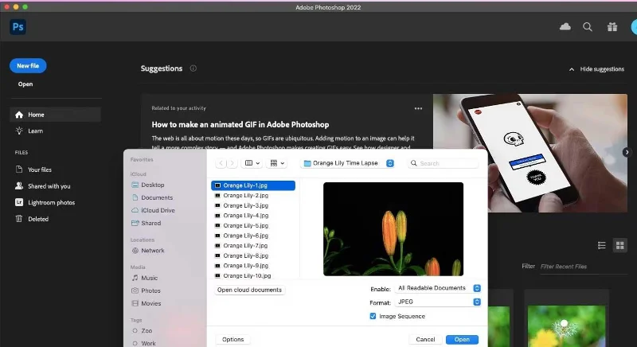Go to Home in Photoshop sidebar
637x347 pixels.
(x=55, y=115)
